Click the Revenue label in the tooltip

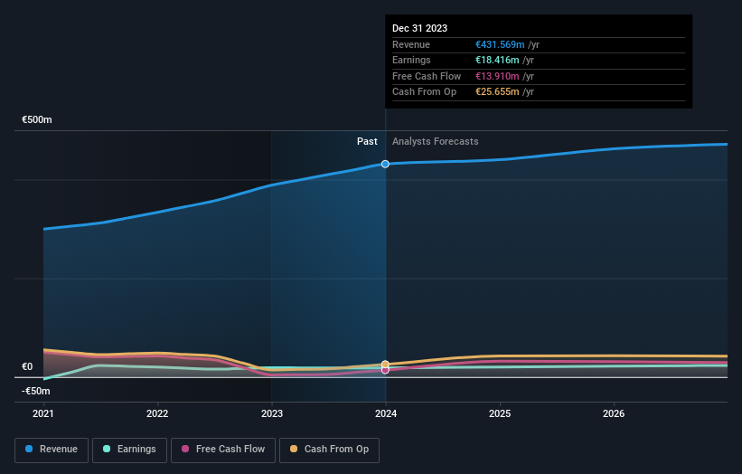tap(410, 44)
